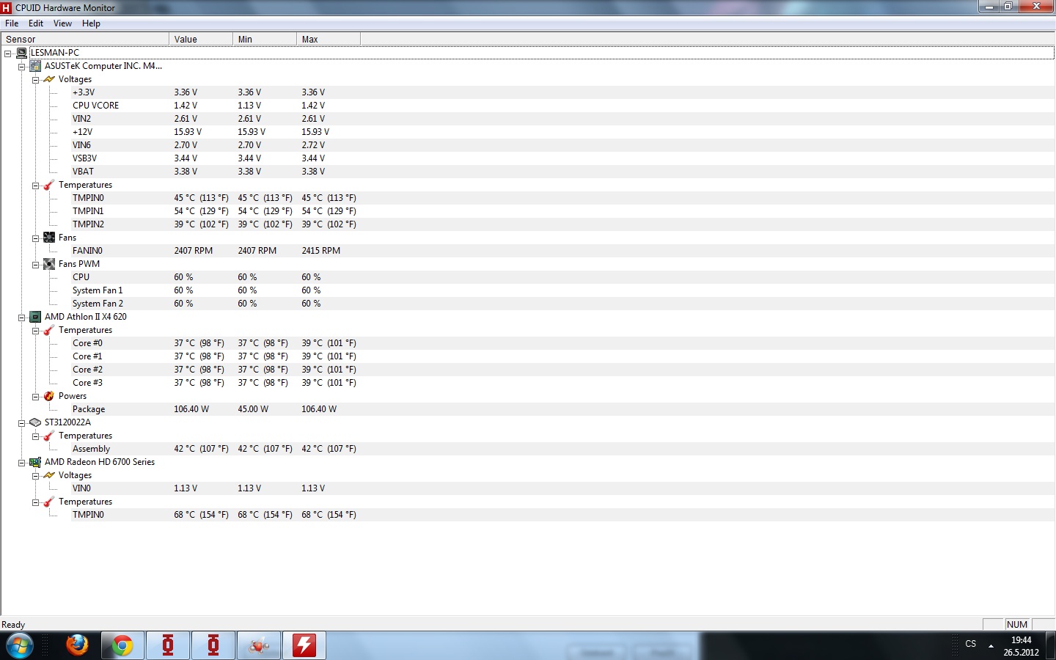Click the CS language indicator in tray
This screenshot has width=1056, height=660.
(x=971, y=644)
